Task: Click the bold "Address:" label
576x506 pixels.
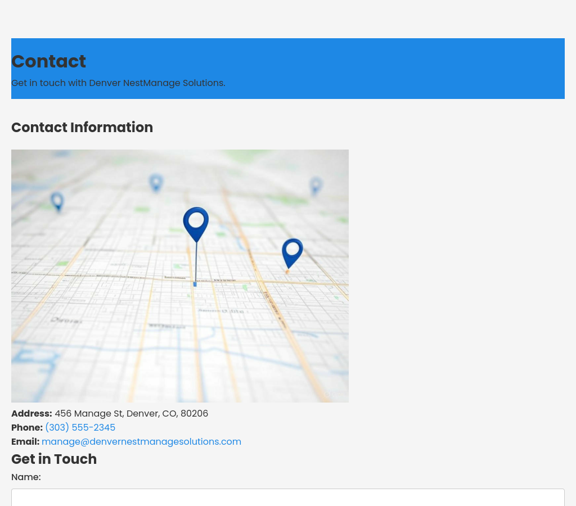Action: 31,413
